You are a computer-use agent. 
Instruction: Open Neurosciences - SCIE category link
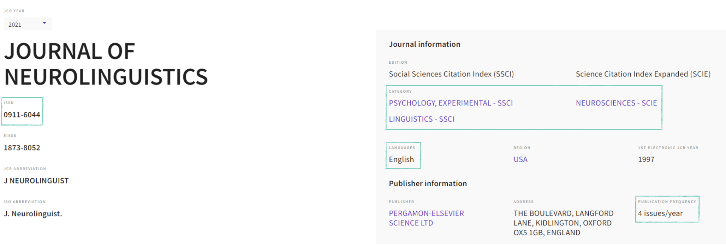(x=616, y=103)
